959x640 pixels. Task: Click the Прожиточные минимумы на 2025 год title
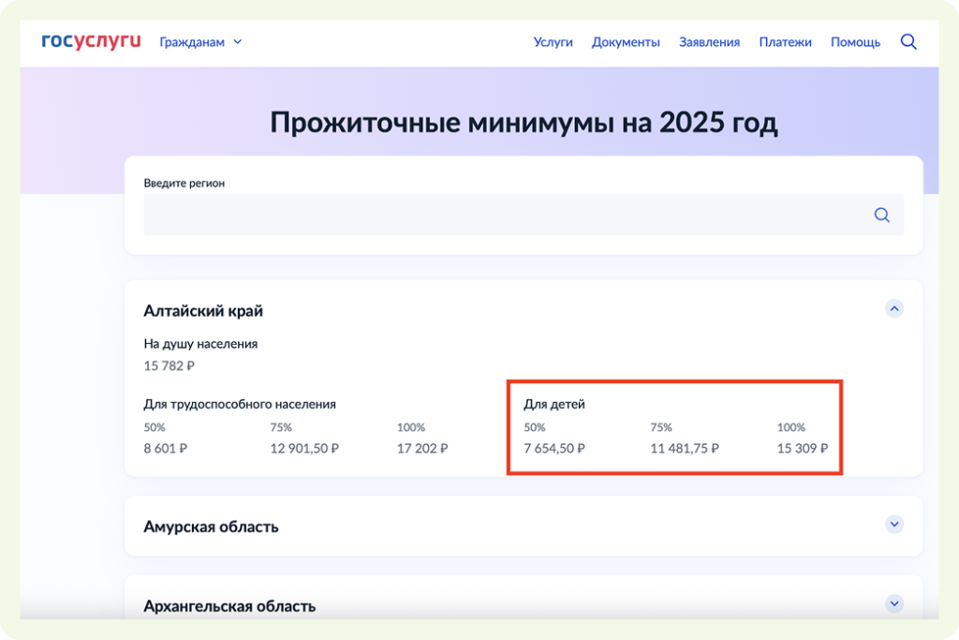tap(524, 123)
